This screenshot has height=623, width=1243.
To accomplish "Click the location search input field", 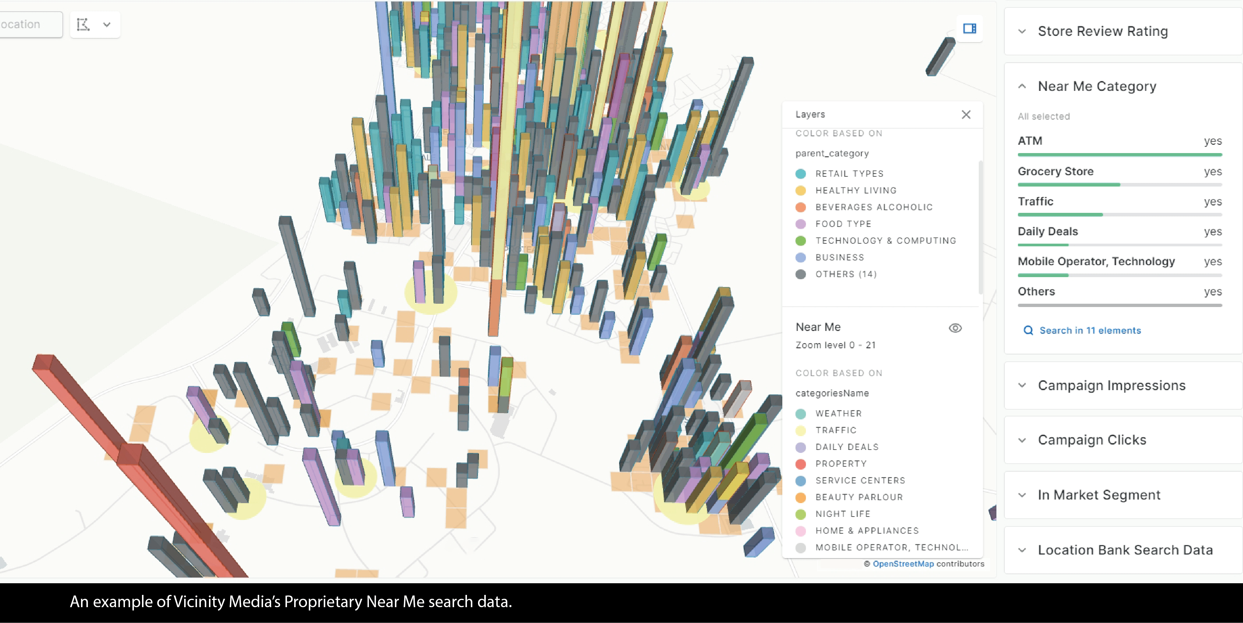I will coord(30,25).
